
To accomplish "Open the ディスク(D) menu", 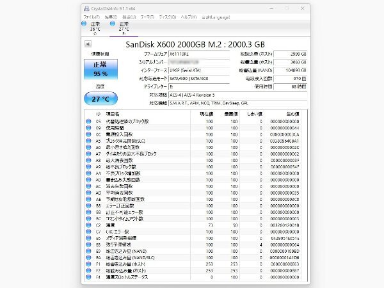I will click(168, 17).
